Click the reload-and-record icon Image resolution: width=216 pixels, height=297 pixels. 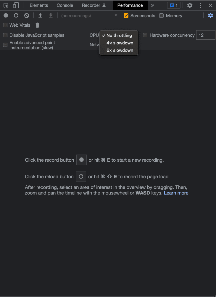coord(16,15)
